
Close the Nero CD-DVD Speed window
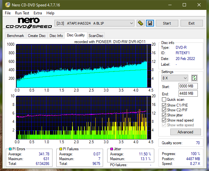point(199,5)
